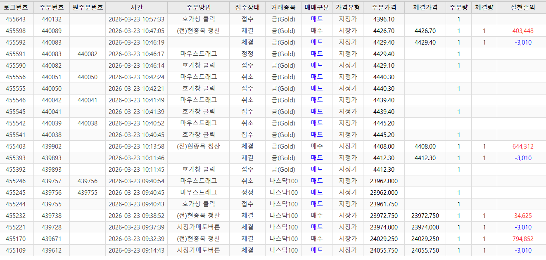Select 금(Gold) in row 455643
Viewport: 546px width, 260px height.
point(283,19)
